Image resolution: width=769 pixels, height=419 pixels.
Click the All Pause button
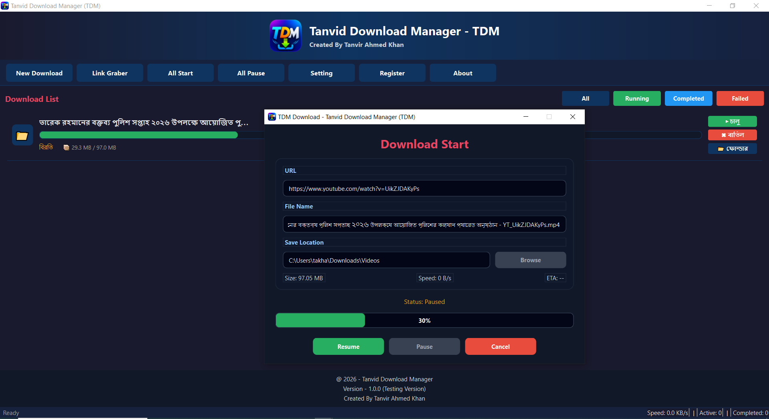(251, 73)
